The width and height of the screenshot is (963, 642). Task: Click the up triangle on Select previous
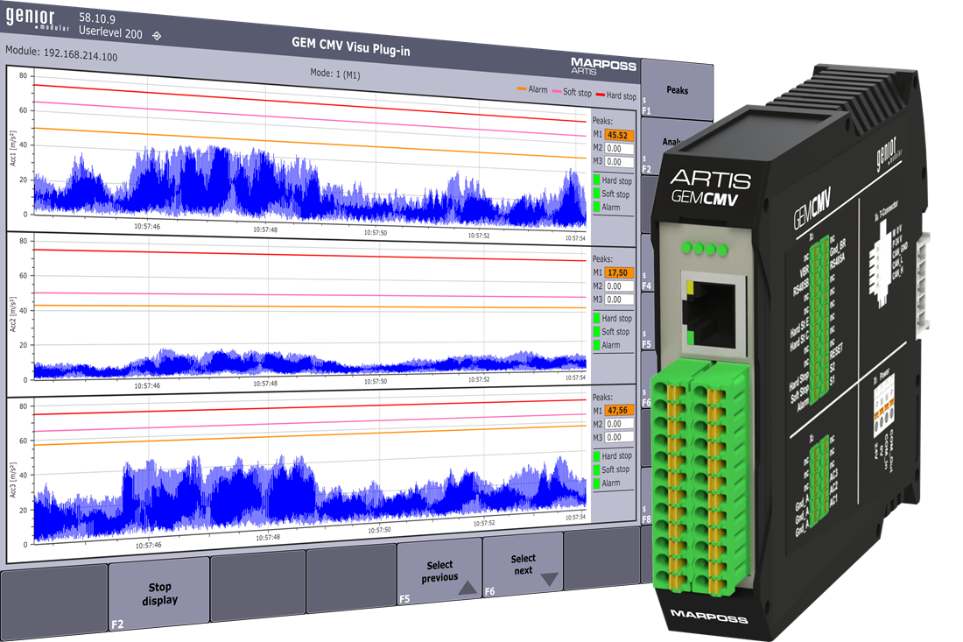tap(468, 589)
